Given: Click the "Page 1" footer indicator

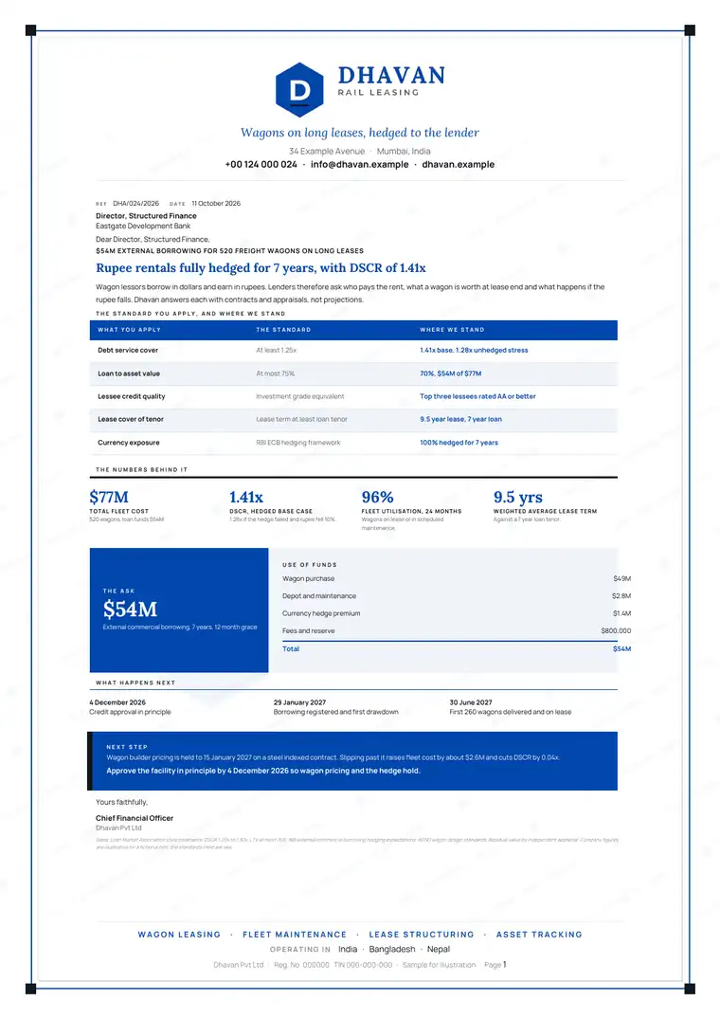Looking at the screenshot, I should tap(495, 965).
